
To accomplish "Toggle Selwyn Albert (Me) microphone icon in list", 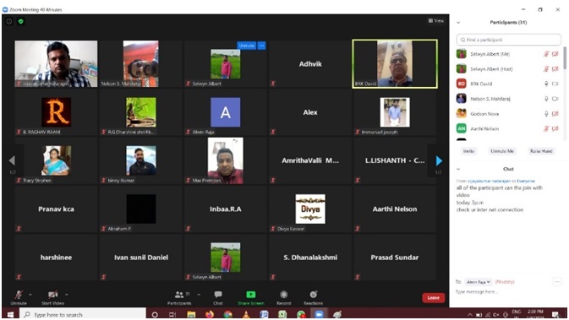I will point(546,54).
